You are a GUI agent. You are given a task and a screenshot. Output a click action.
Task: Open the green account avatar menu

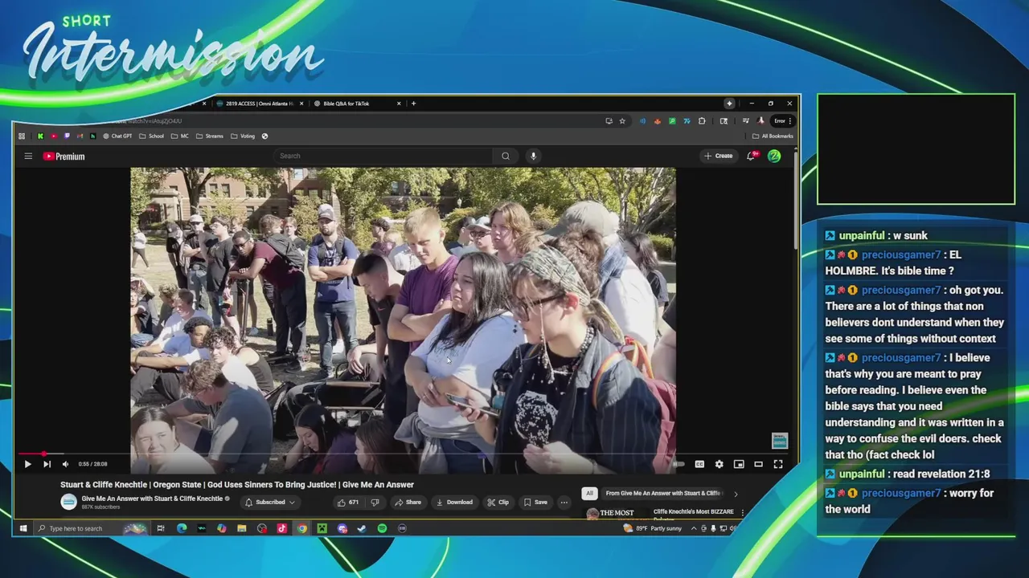[x=774, y=156]
